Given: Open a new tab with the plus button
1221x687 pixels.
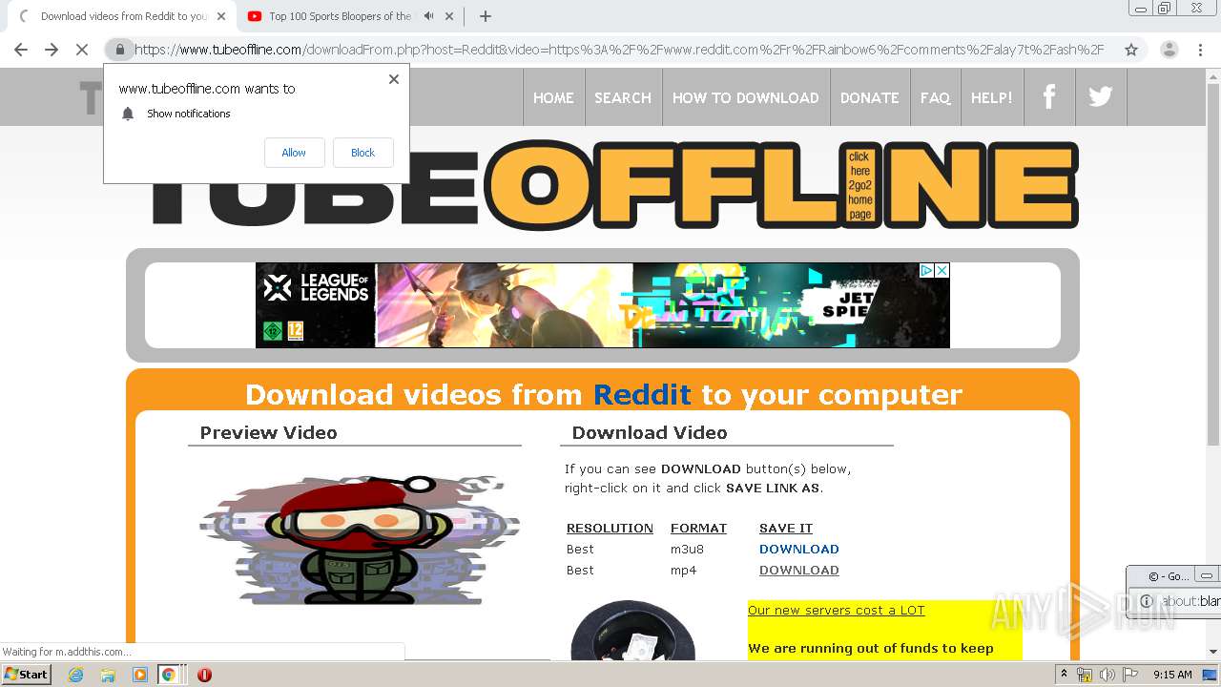Looking at the screenshot, I should (x=486, y=16).
